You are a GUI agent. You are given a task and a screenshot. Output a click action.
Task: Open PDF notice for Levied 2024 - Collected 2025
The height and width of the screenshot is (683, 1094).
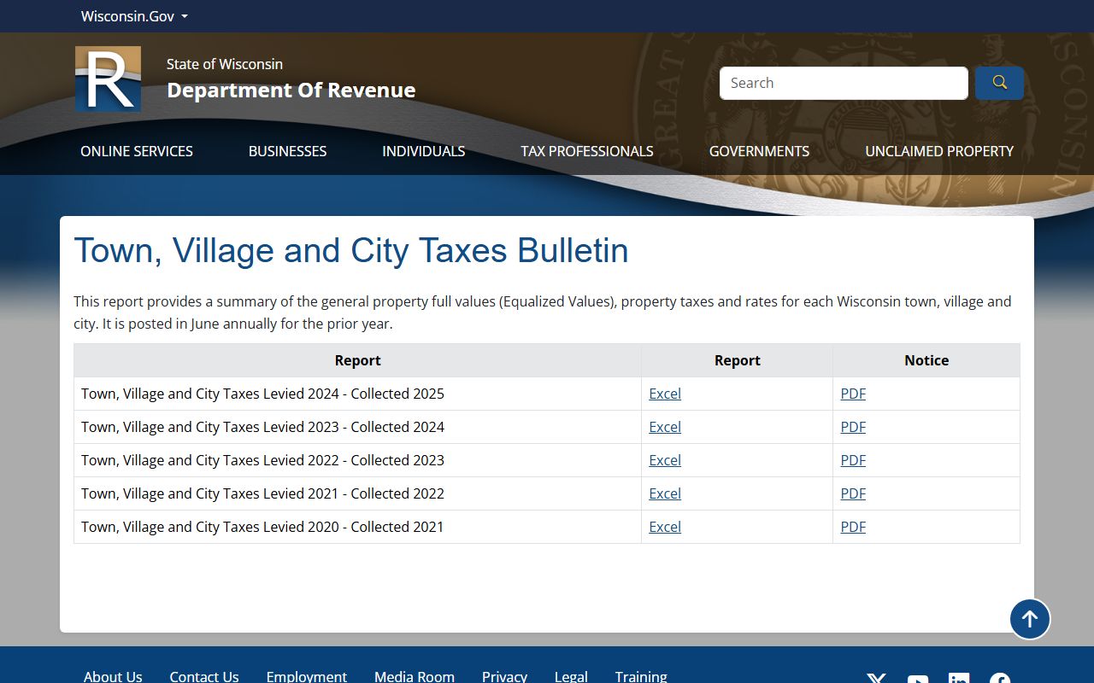click(853, 394)
